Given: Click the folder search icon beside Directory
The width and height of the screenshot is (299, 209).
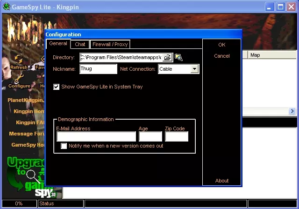Looking at the screenshot, I should (x=178, y=57).
